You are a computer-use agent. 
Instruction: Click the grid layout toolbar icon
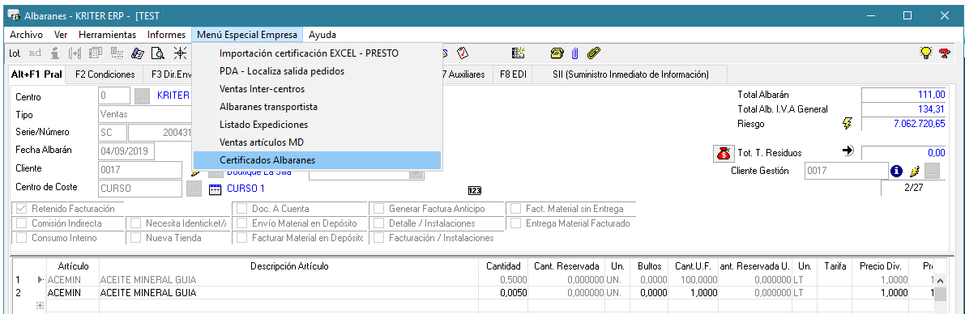click(x=117, y=53)
